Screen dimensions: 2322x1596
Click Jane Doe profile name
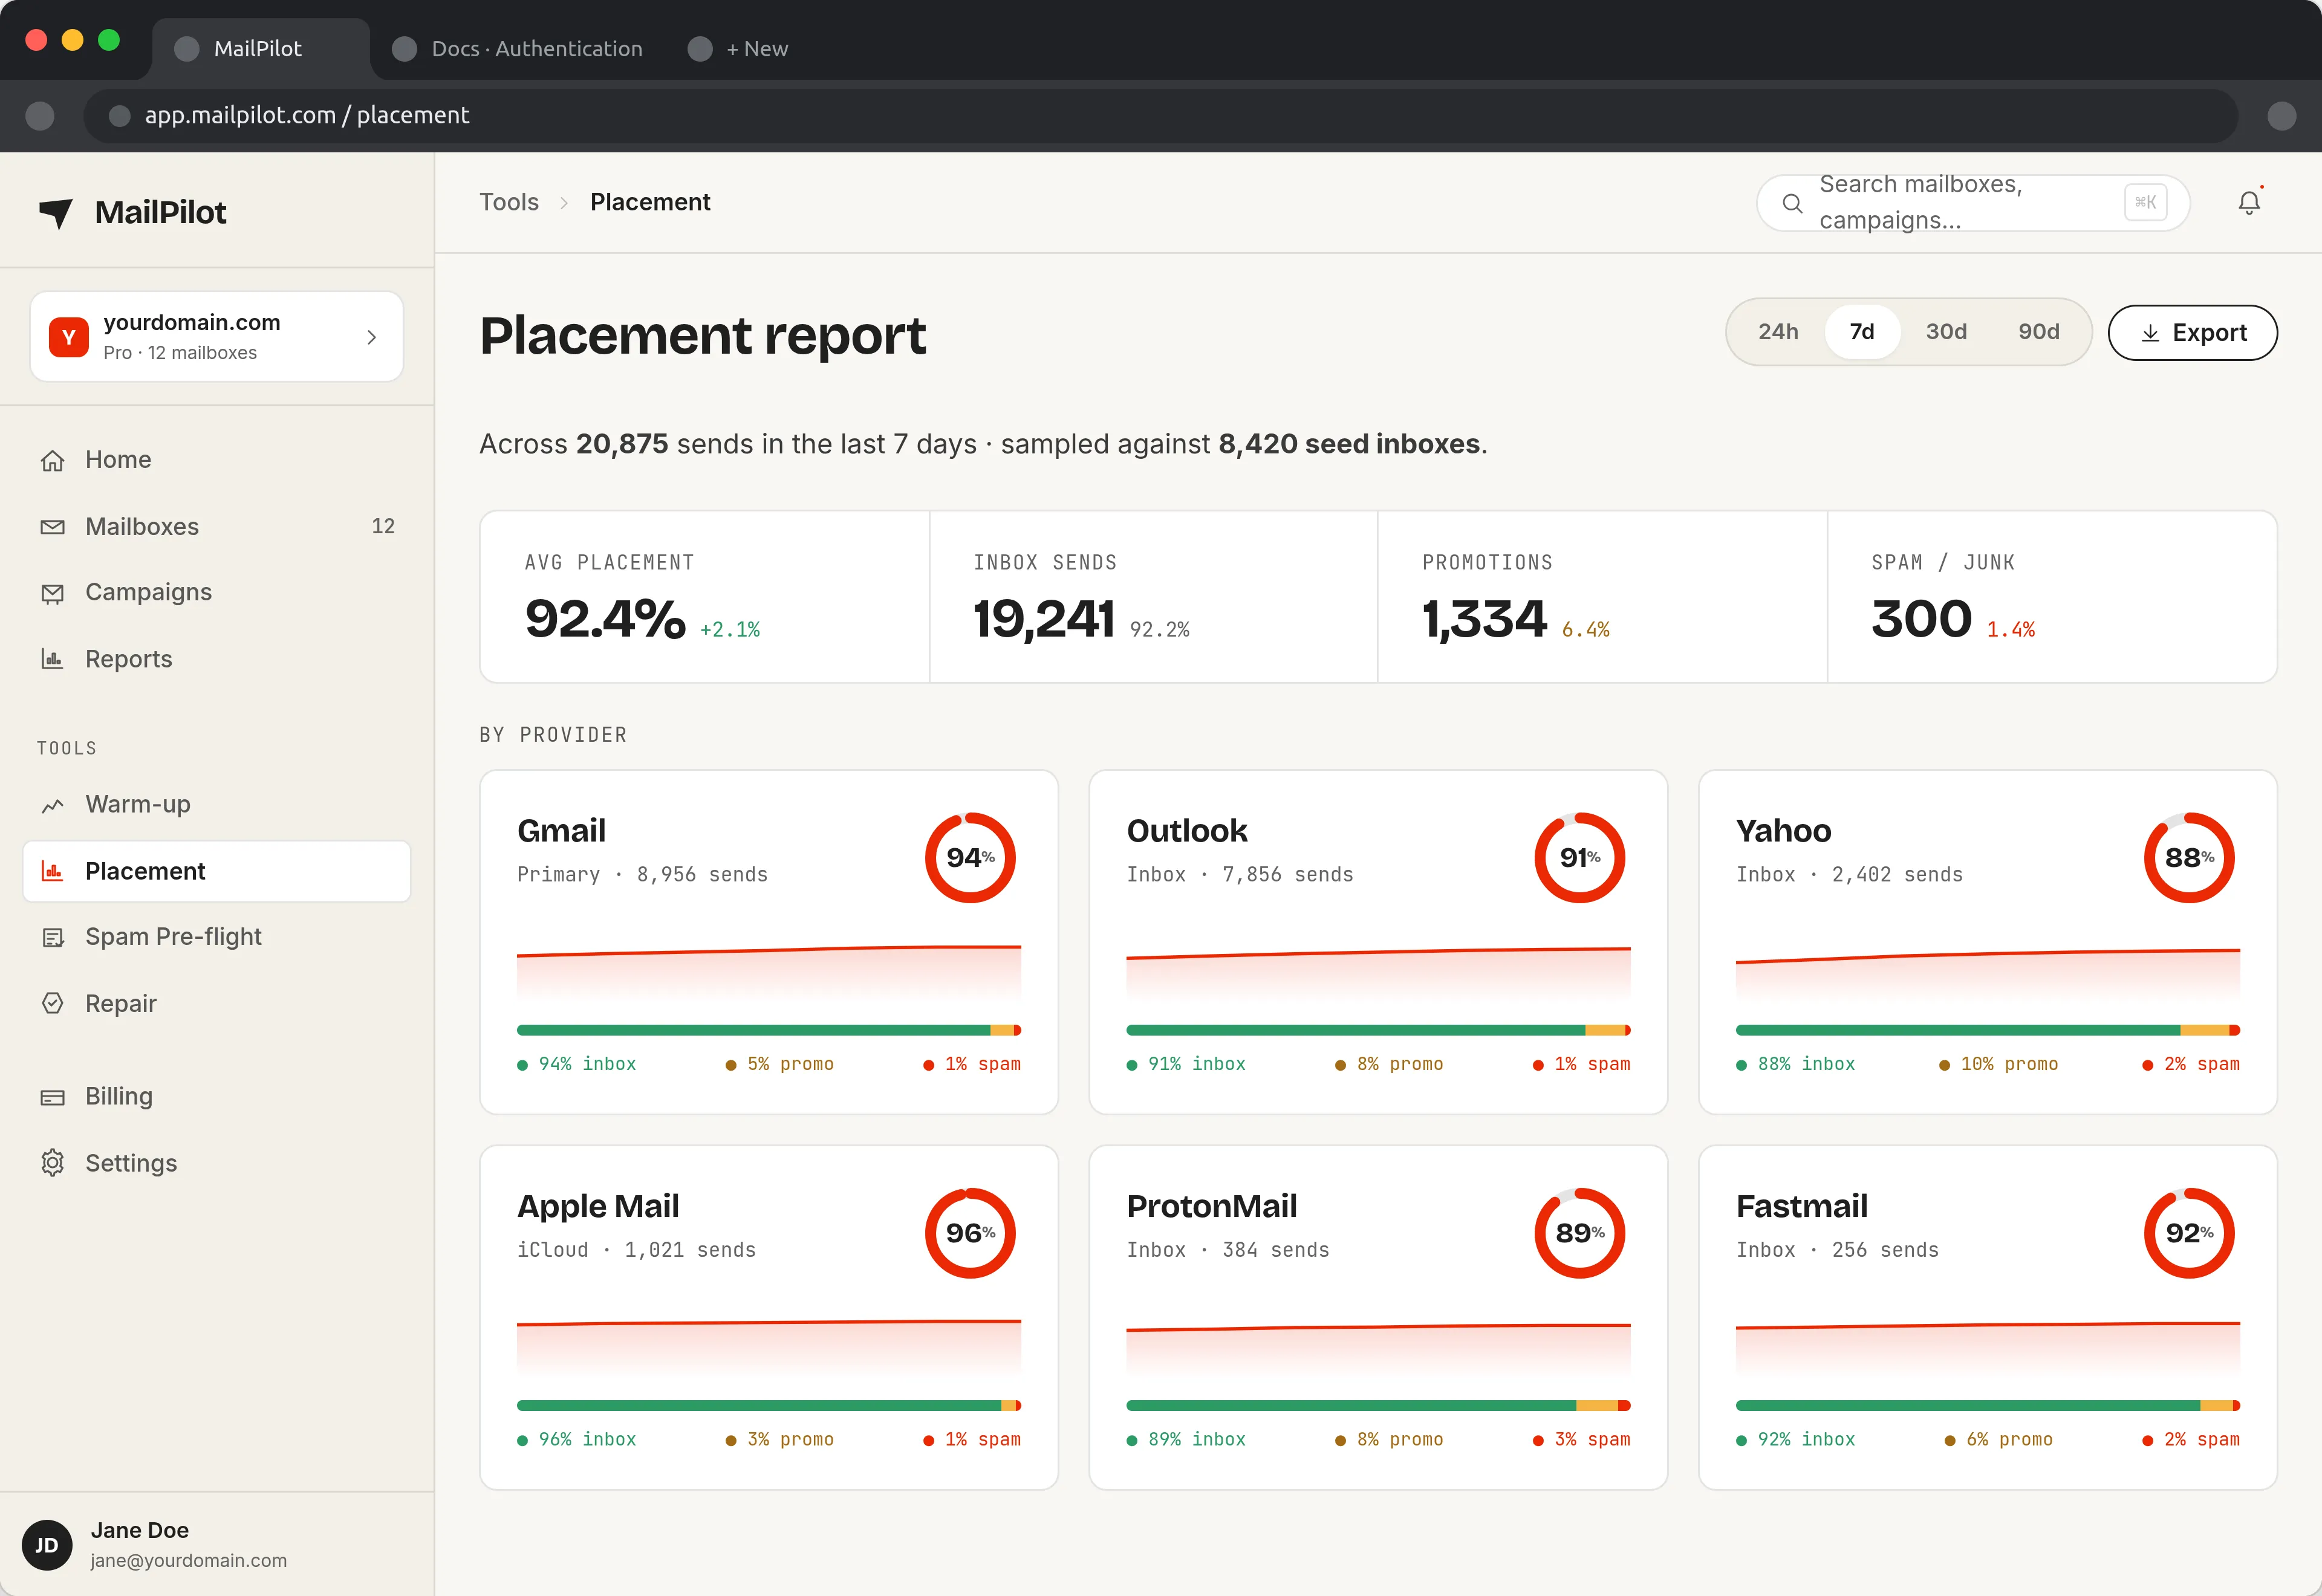[139, 1530]
